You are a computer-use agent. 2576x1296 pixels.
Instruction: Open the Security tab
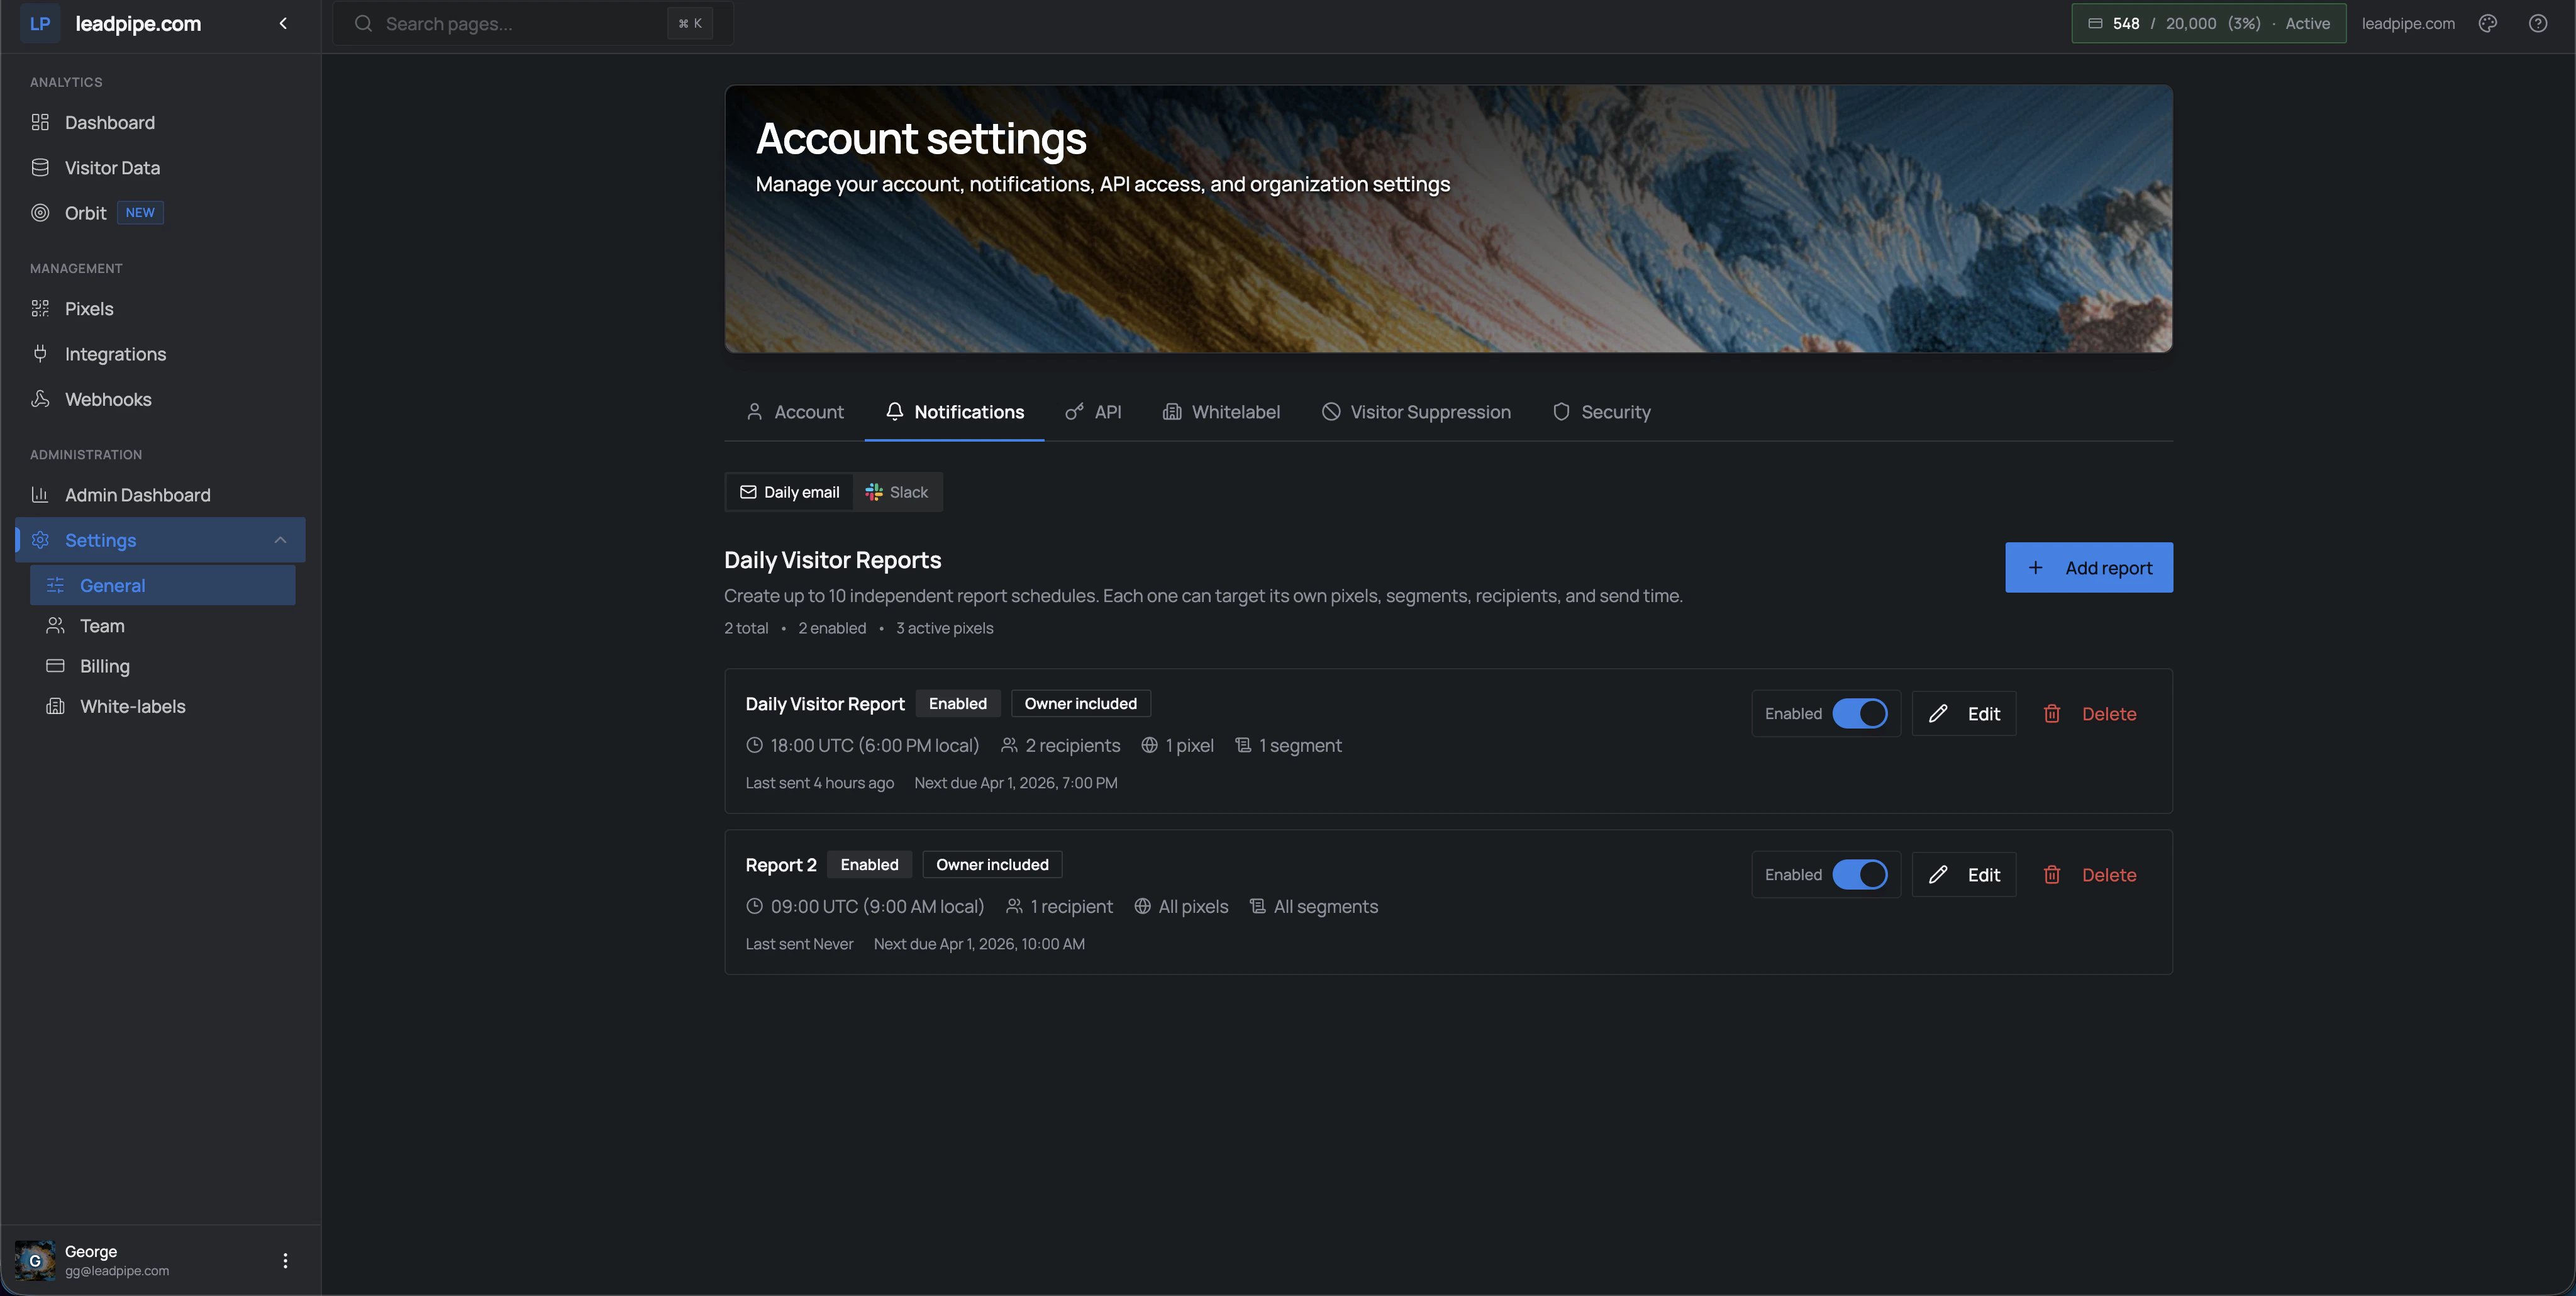[x=1601, y=412]
